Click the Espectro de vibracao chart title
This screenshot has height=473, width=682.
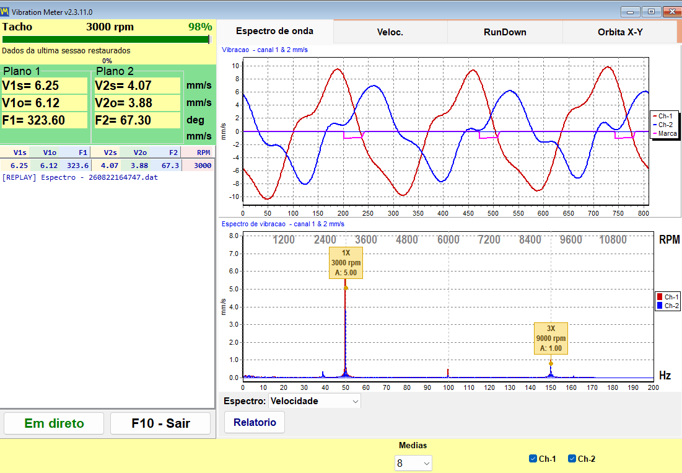coord(282,224)
